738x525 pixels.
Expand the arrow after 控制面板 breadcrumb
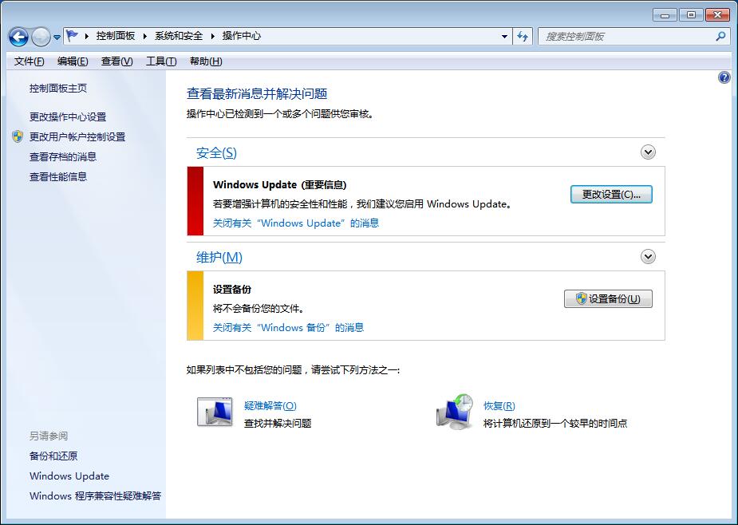145,36
